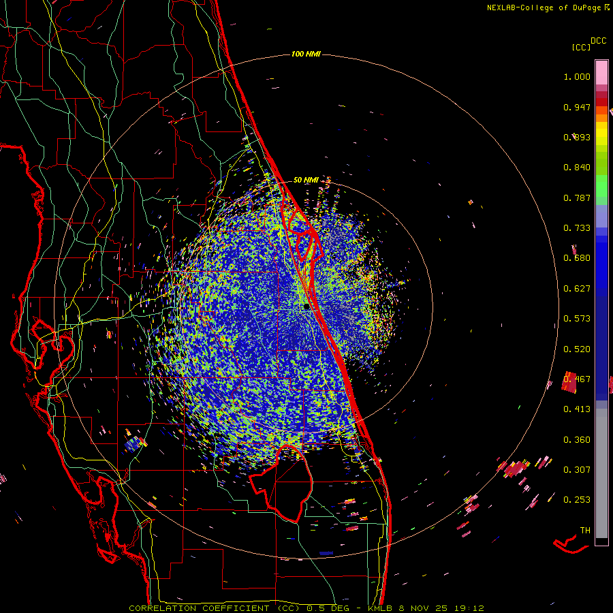
Task: Click the 50 NMI range ring label
Action: 306,180
